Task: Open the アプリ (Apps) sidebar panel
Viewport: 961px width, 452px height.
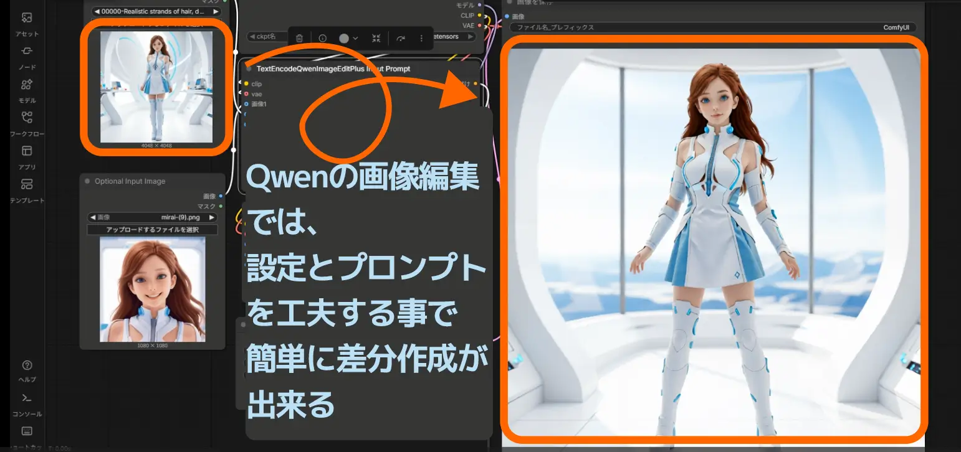Action: click(x=27, y=157)
